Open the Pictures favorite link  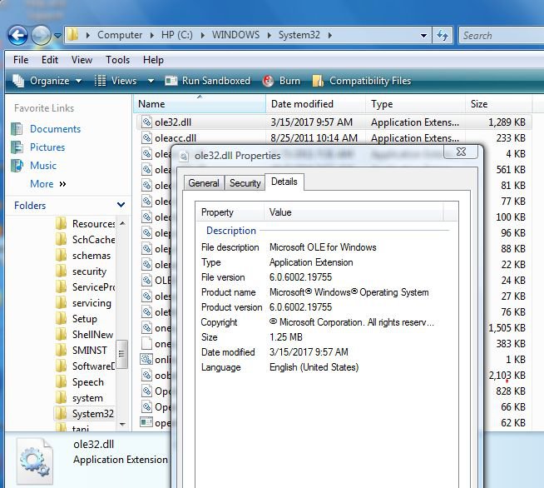pyautogui.click(x=47, y=147)
